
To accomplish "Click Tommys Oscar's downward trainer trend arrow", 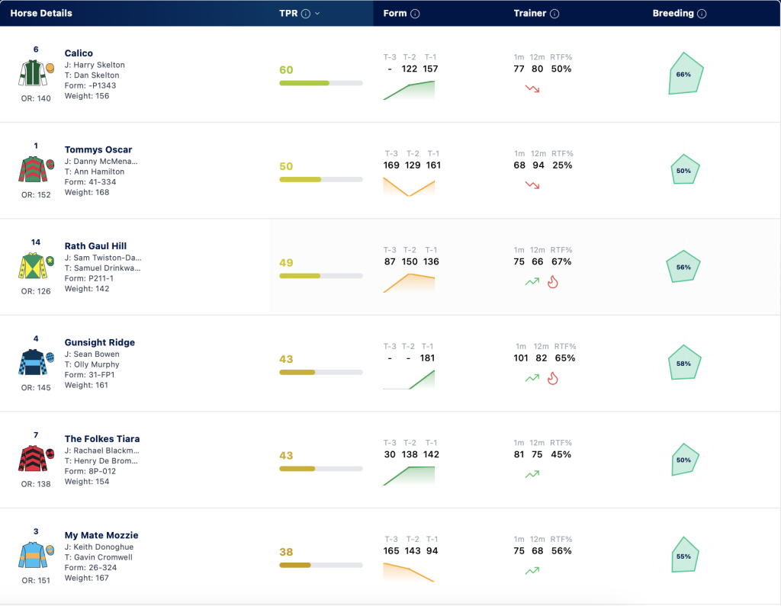I will [x=532, y=185].
